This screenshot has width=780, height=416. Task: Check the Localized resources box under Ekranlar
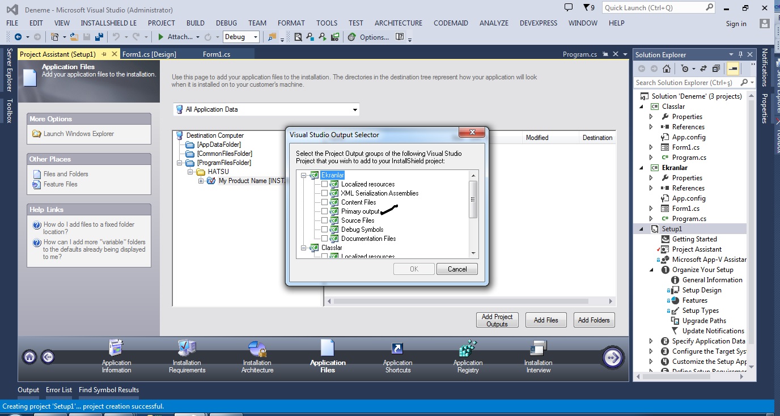tap(324, 184)
